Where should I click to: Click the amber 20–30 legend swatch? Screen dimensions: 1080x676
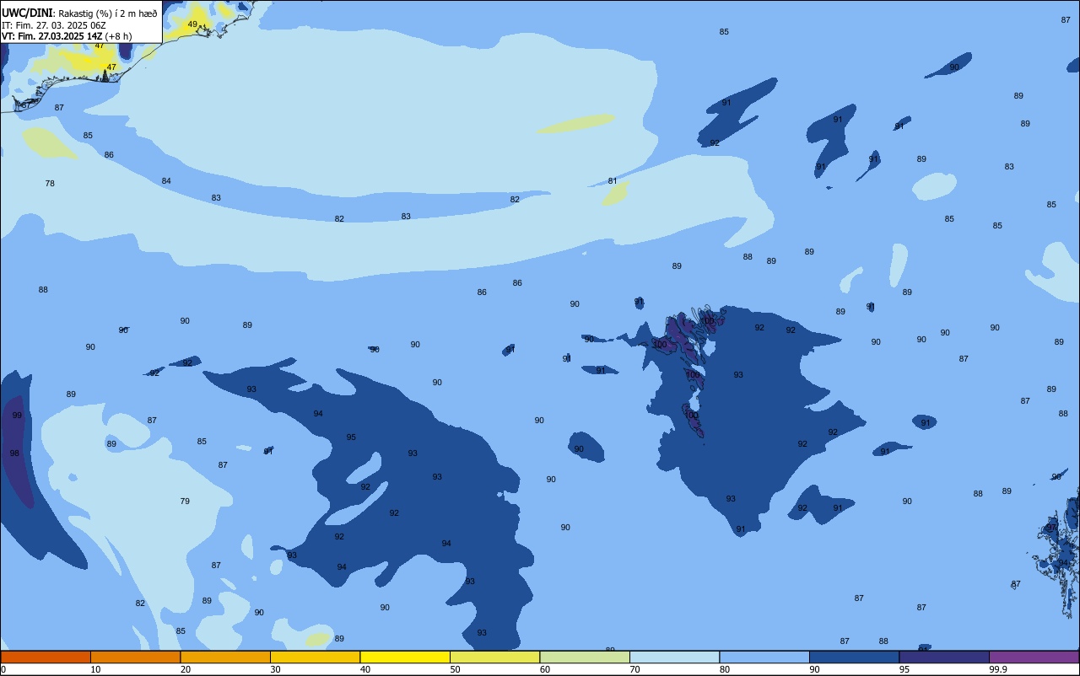tap(225, 657)
